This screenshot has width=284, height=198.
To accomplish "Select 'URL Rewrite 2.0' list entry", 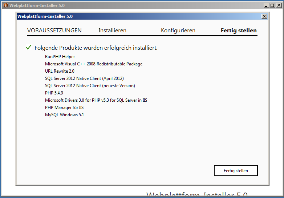I will click(60, 71).
